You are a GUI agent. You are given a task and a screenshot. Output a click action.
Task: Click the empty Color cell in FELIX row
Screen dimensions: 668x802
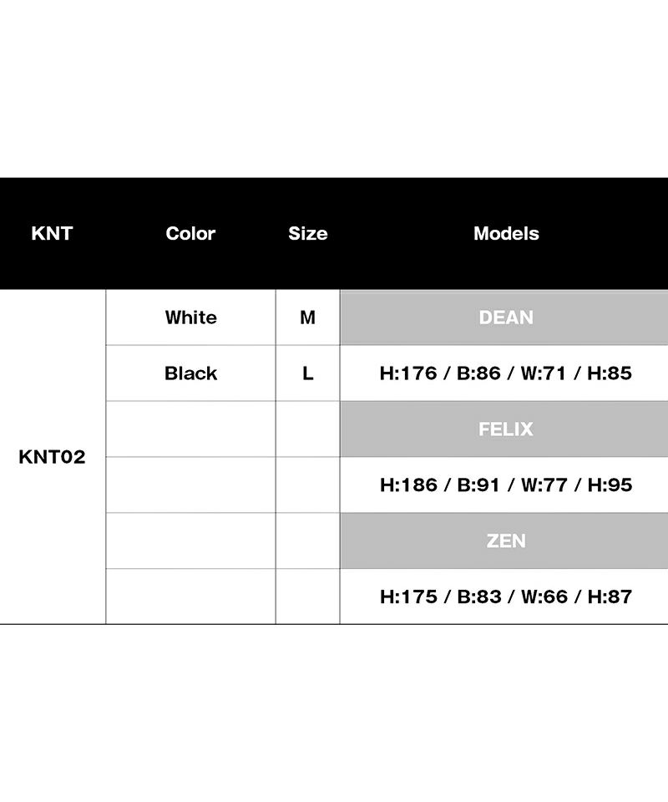(190, 429)
